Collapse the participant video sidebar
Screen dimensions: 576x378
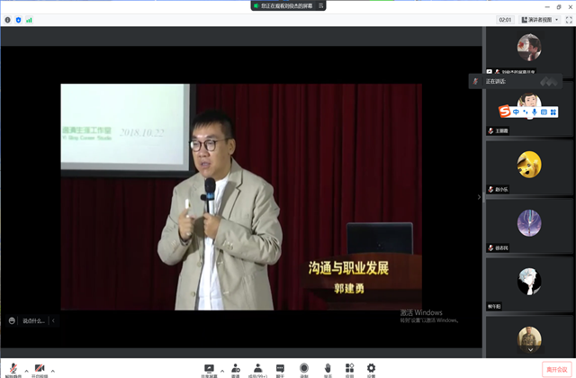tap(479, 197)
